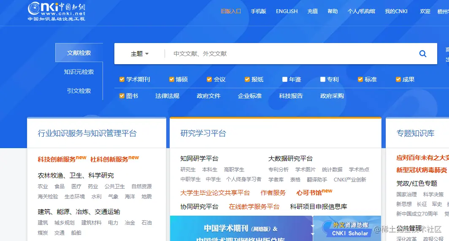The width and height of the screenshot is (449, 241).
Task: Check the 年鉴 checkbox
Action: tap(284, 79)
